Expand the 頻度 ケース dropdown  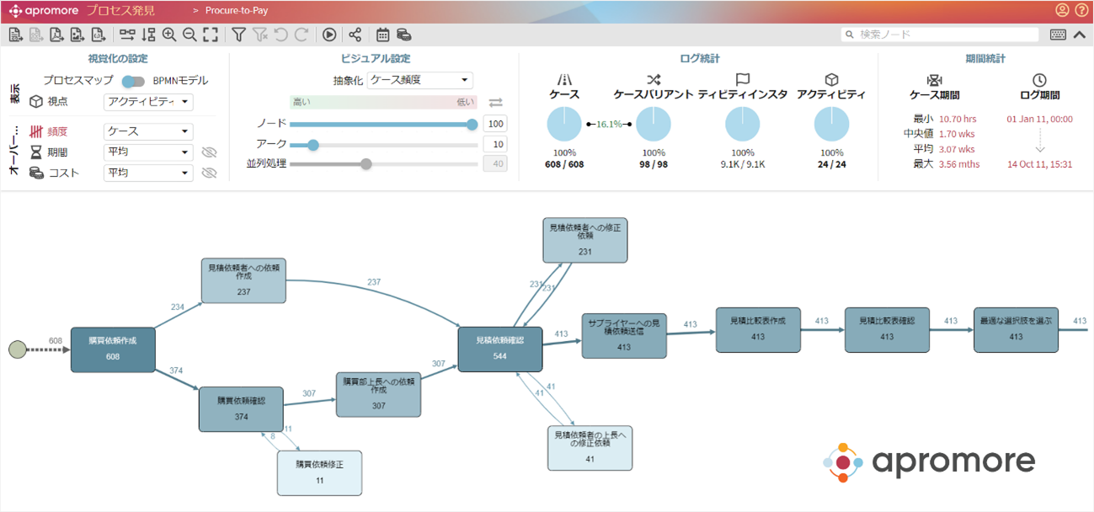click(x=148, y=132)
